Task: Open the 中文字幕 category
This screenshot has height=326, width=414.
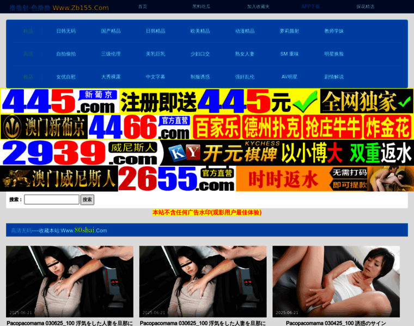Action: click(x=155, y=77)
